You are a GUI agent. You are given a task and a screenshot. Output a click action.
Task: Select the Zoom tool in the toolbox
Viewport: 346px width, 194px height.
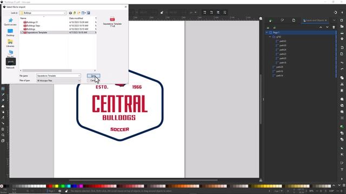pos(3,135)
